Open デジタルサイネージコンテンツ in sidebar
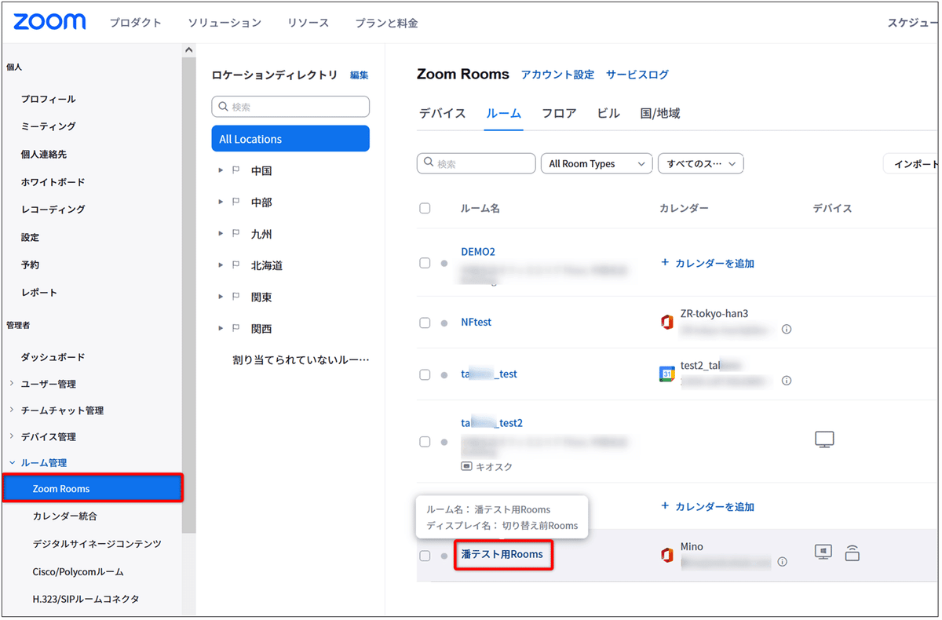This screenshot has width=942, height=620. tap(97, 544)
